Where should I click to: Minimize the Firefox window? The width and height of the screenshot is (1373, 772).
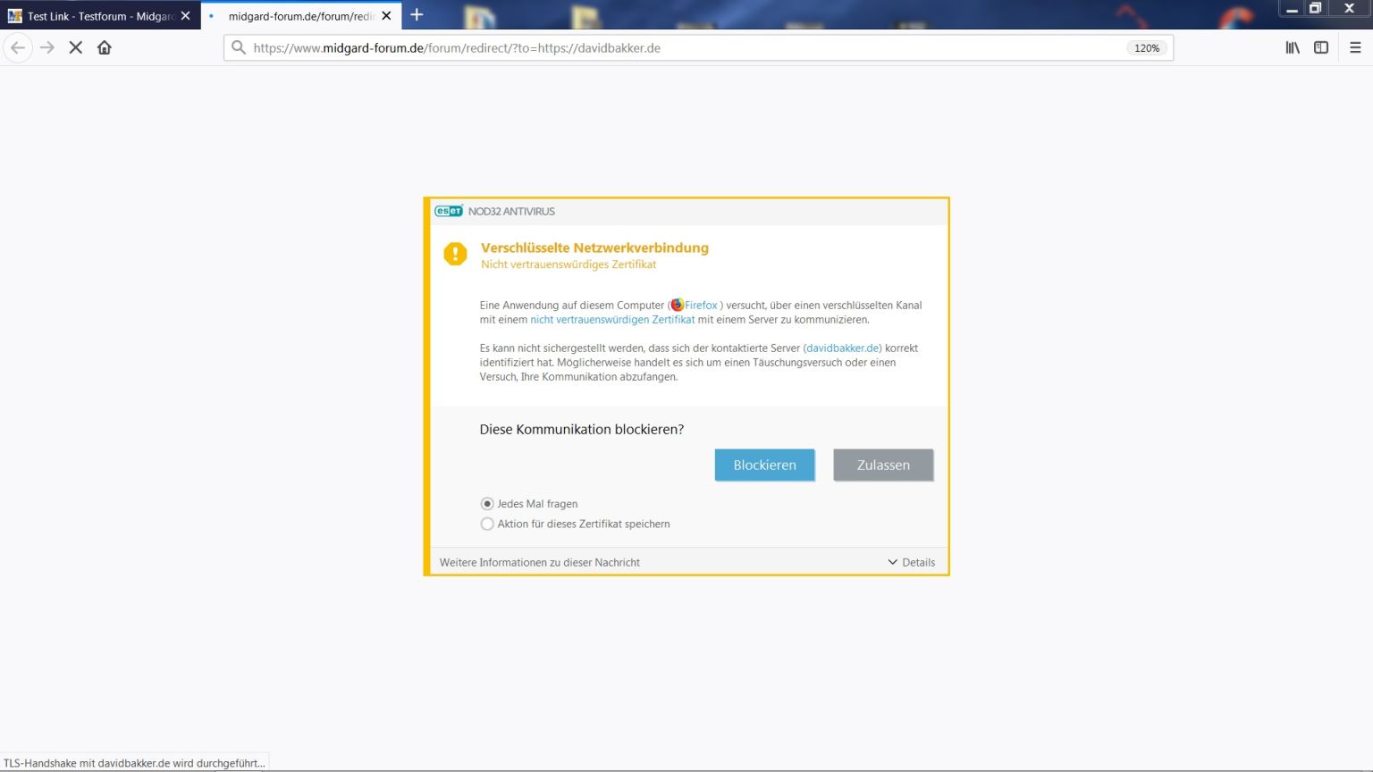click(1292, 8)
